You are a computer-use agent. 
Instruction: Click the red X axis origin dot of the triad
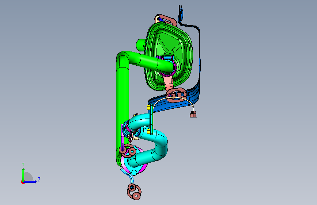(x=23, y=182)
